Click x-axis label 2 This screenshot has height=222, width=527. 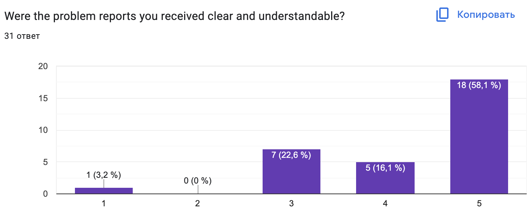tap(198, 204)
